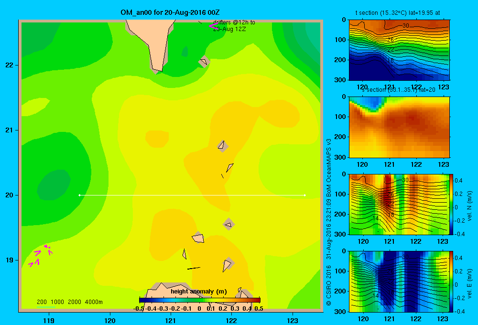The image size is (478, 325).
Task: Click longitude label 121 below main map
Action: coord(171,320)
